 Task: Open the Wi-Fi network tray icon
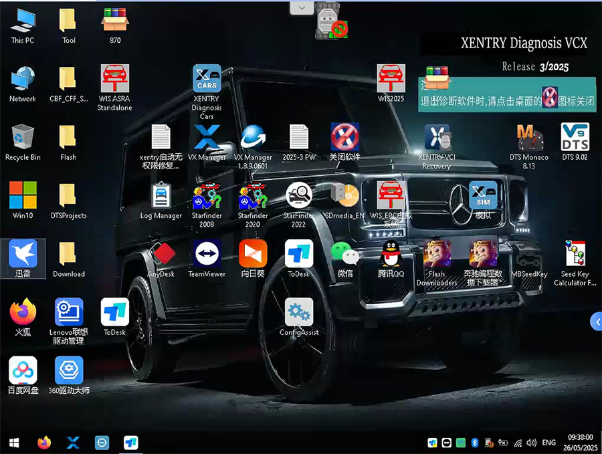coord(518,443)
